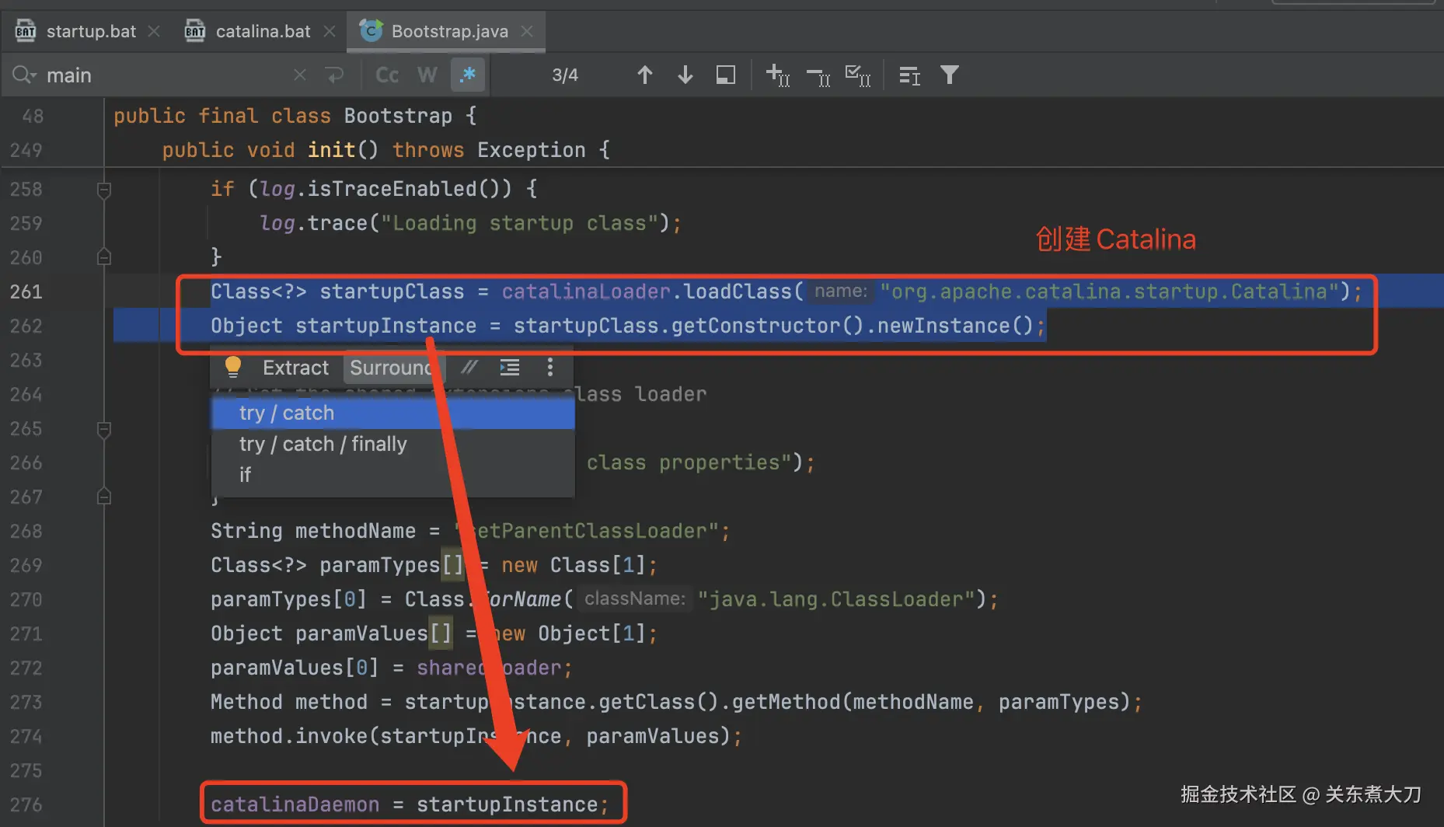Click the light bulb intention icon
Viewport: 1444px width, 827px height.
coord(232,367)
